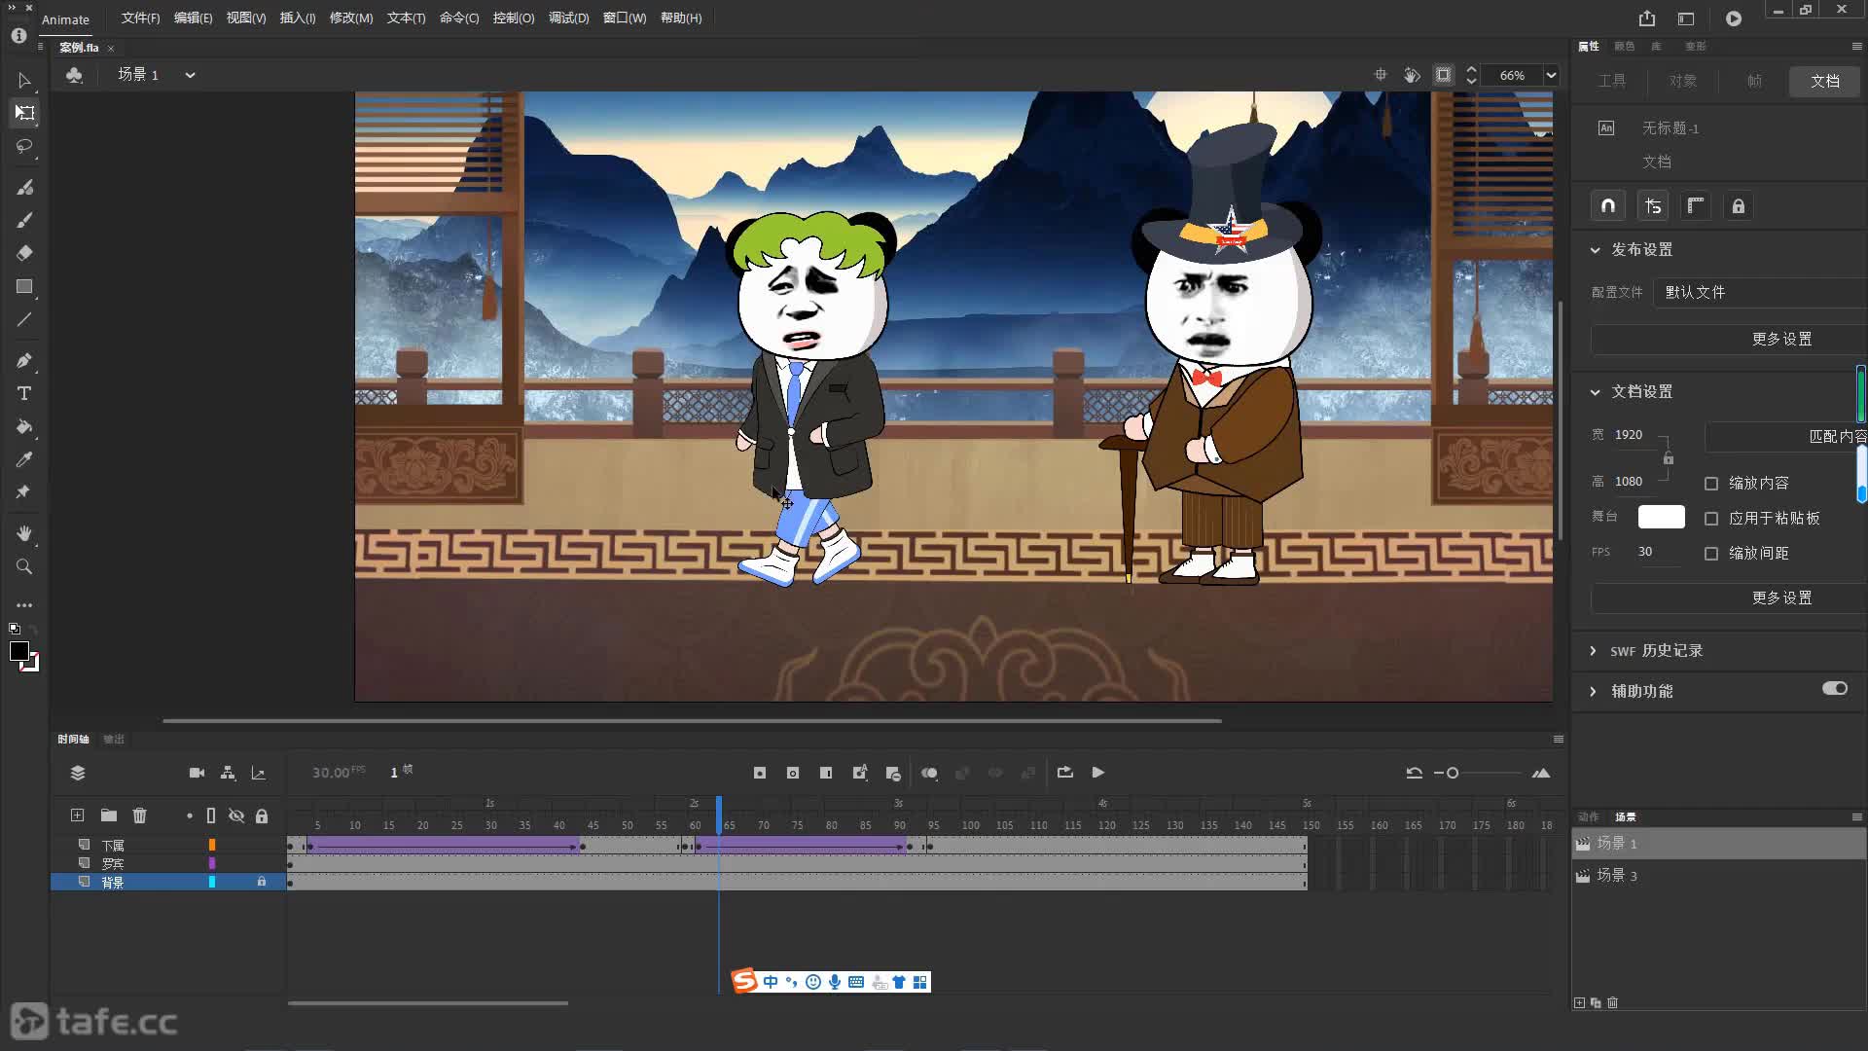This screenshot has width=1868, height=1051.
Task: Open the 66% zoom dropdown
Action: click(x=1551, y=75)
